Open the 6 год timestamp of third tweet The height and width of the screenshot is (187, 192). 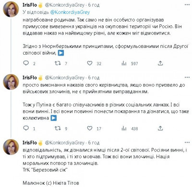click(x=94, y=142)
